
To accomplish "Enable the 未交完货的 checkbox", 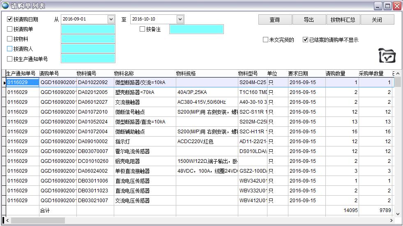I will 265,40.
